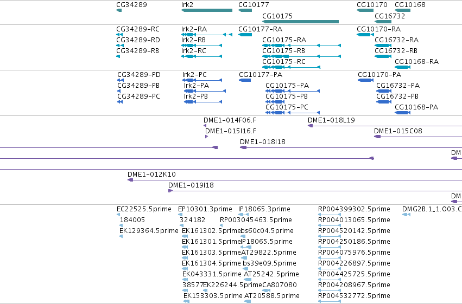Viewport: 462px width, 304px height.
Task: Open transcript Irk2-RB
Action: (x=193, y=40)
